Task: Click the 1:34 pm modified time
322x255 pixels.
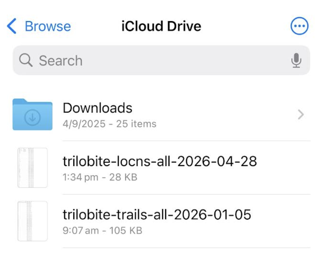Action: (x=80, y=177)
